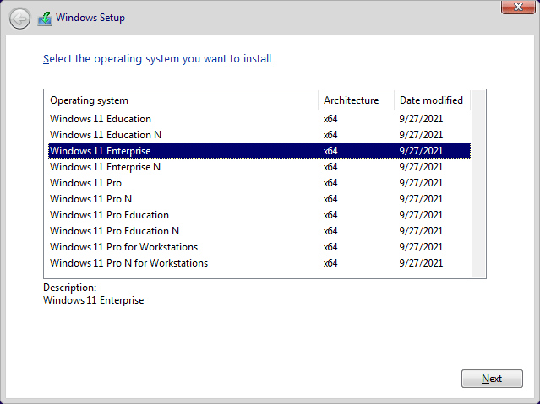Click the back arrow button
This screenshot has width=540, height=404.
tap(19, 19)
